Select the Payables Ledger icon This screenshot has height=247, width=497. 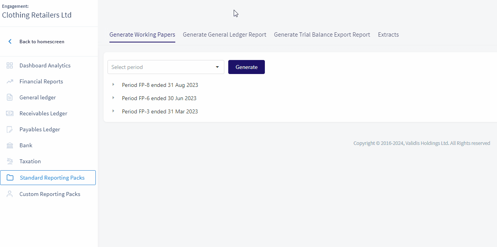(x=9, y=129)
